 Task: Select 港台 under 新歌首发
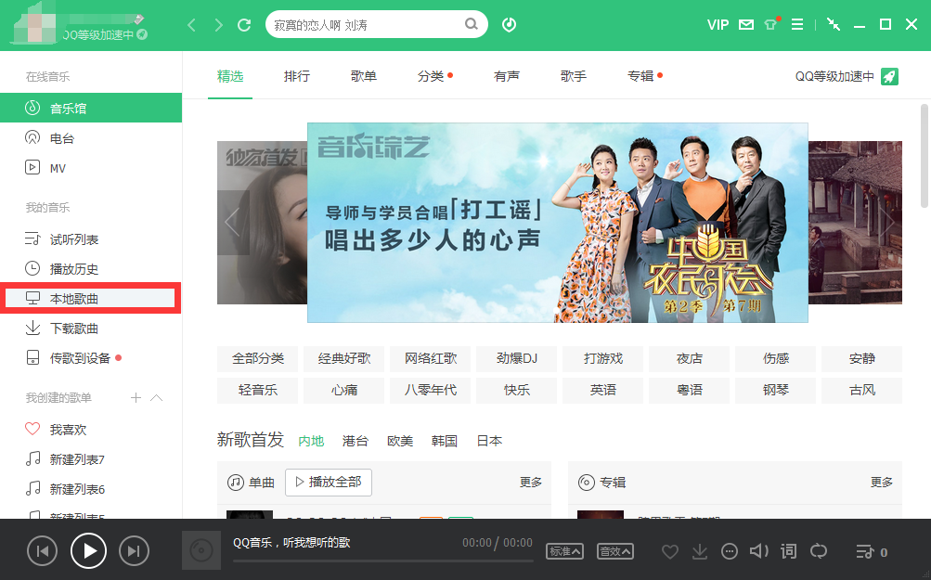(x=356, y=441)
